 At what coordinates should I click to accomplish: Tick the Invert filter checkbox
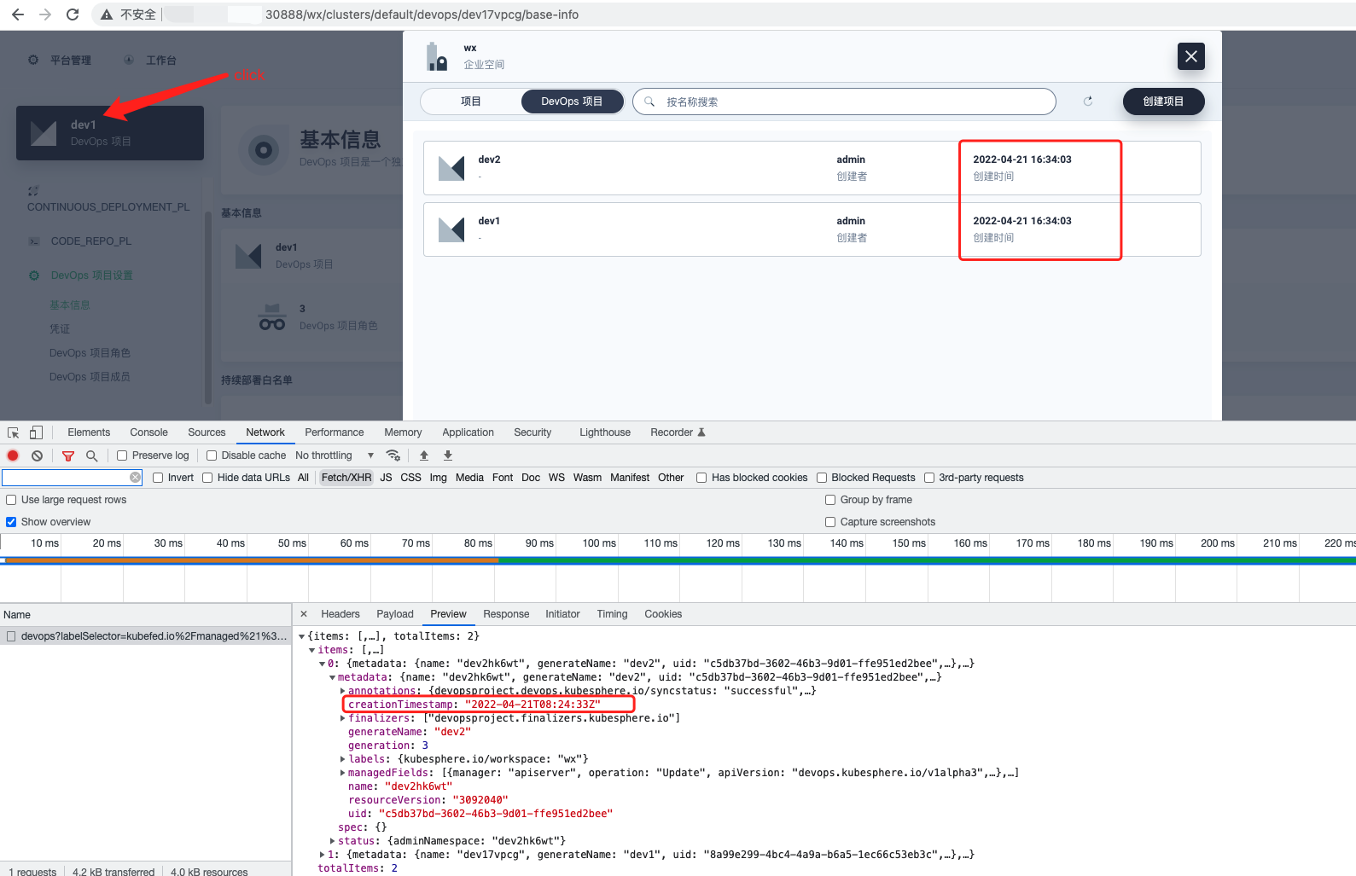158,478
